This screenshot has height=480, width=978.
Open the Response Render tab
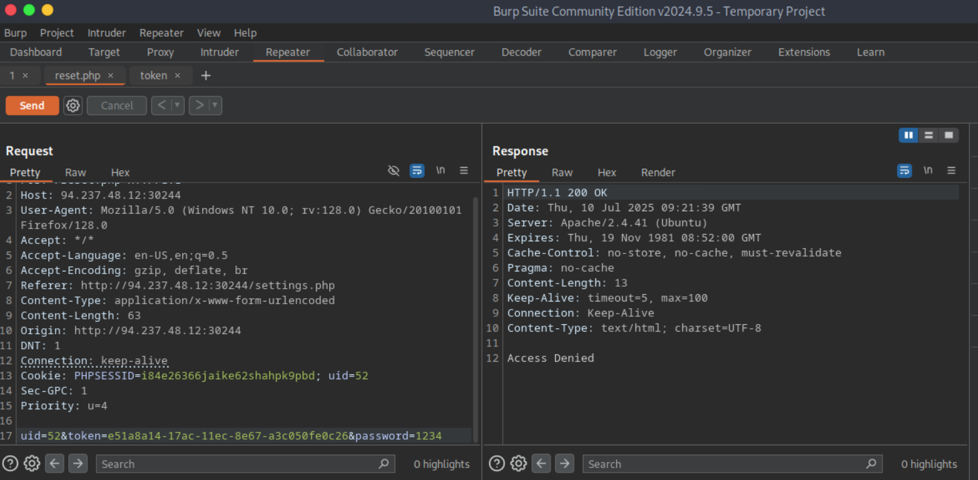pos(658,172)
